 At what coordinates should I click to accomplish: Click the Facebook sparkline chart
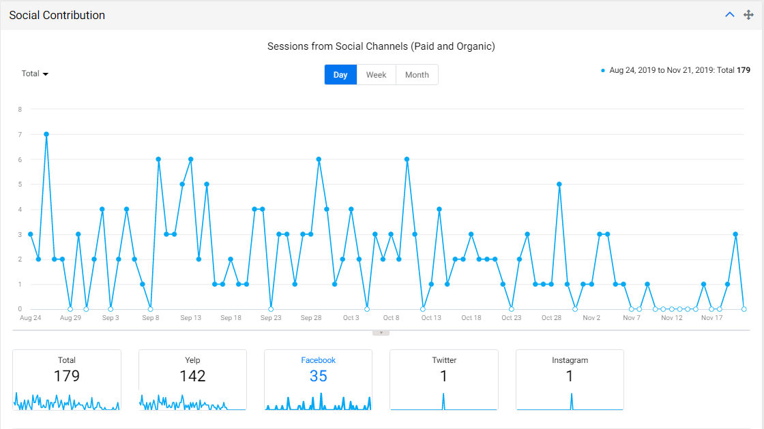point(318,401)
